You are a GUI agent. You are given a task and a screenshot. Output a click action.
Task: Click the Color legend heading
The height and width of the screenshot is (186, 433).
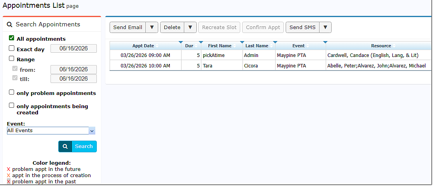[52, 163]
